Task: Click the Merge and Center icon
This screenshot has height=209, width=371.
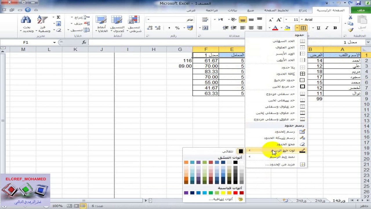Action: (205, 28)
